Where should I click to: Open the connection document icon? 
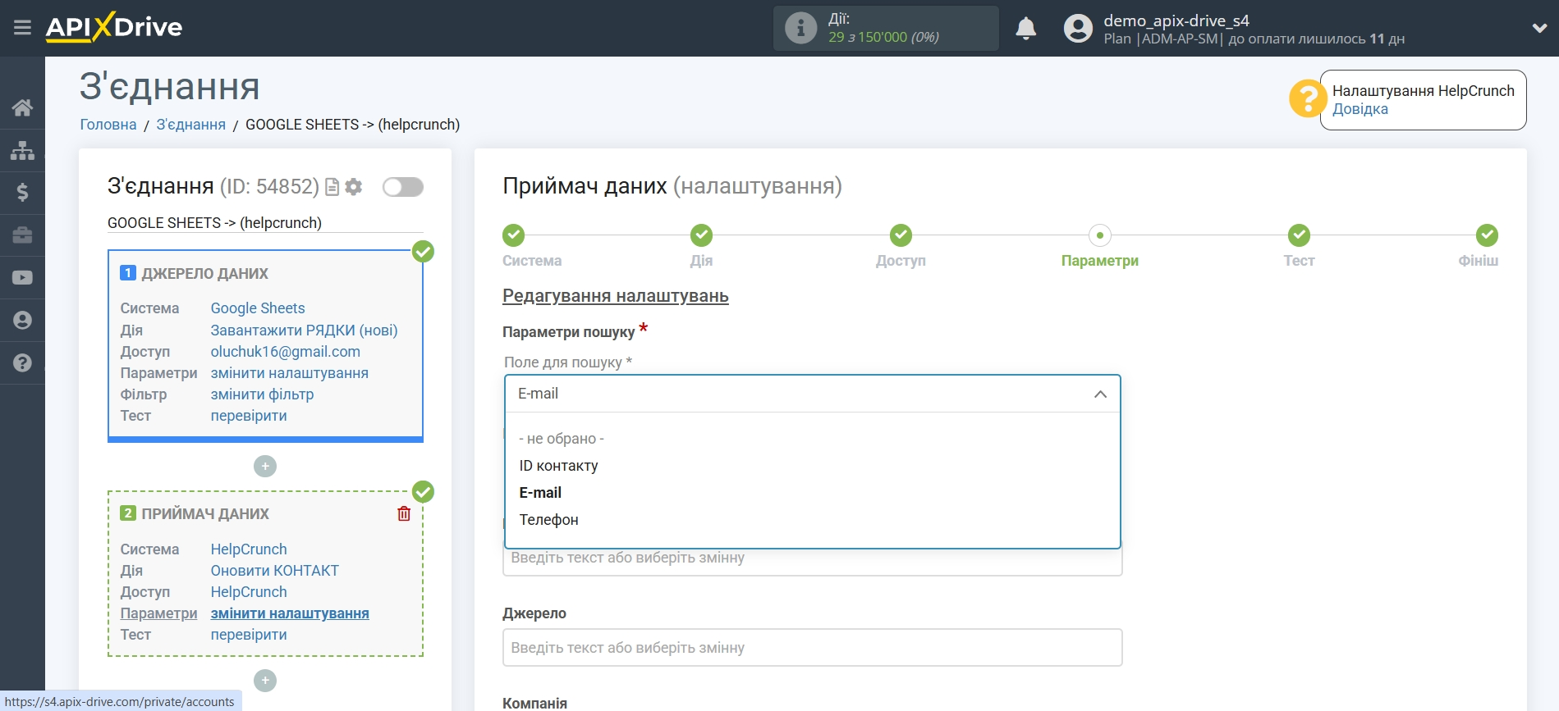pos(332,188)
